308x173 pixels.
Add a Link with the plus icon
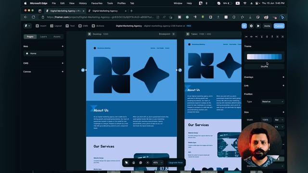coord(283,86)
